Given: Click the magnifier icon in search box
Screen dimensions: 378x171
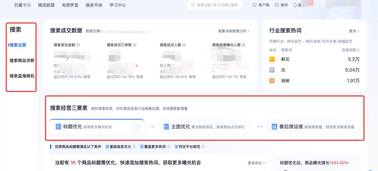Looking at the screenshot, I should click(x=193, y=5).
